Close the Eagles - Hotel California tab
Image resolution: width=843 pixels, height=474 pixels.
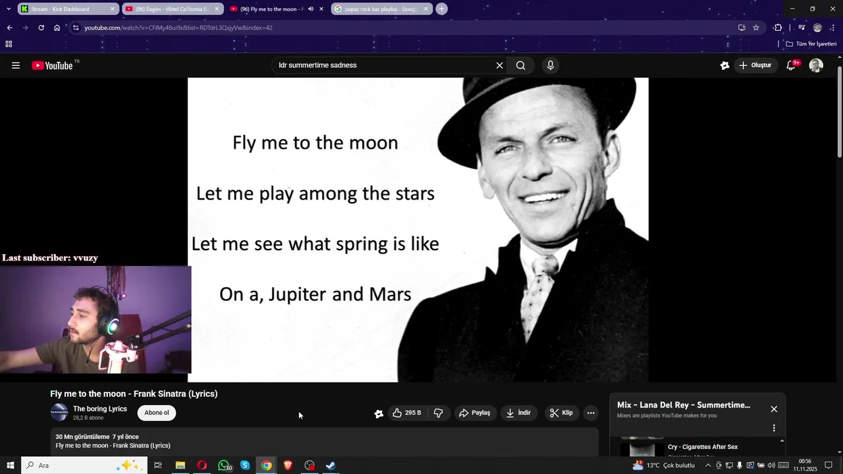point(217,9)
